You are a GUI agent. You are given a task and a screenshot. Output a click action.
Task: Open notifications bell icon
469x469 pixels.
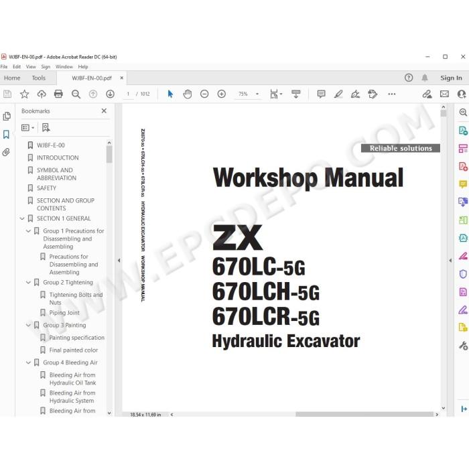[424, 78]
